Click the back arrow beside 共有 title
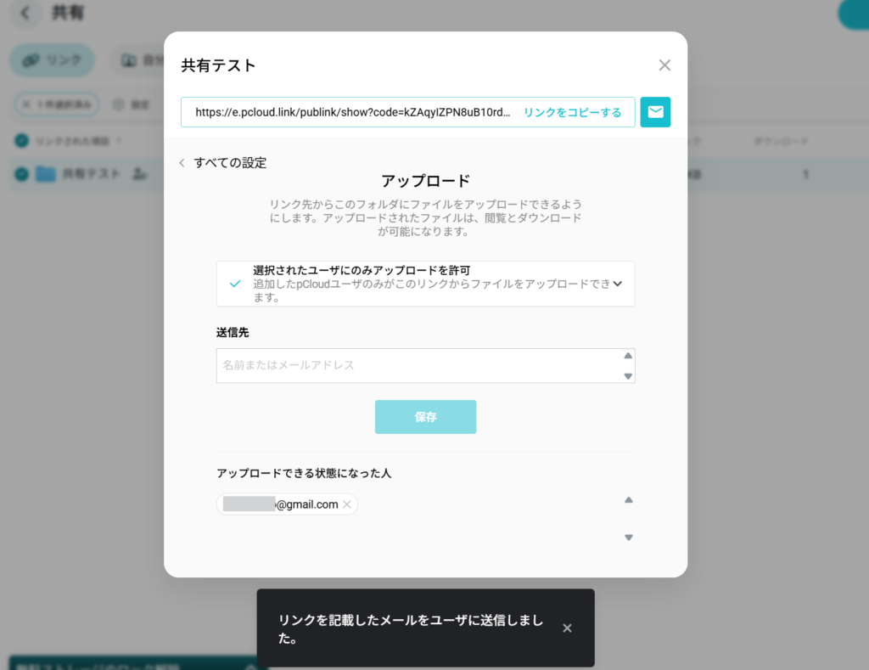Image resolution: width=869 pixels, height=670 pixels. (x=26, y=13)
